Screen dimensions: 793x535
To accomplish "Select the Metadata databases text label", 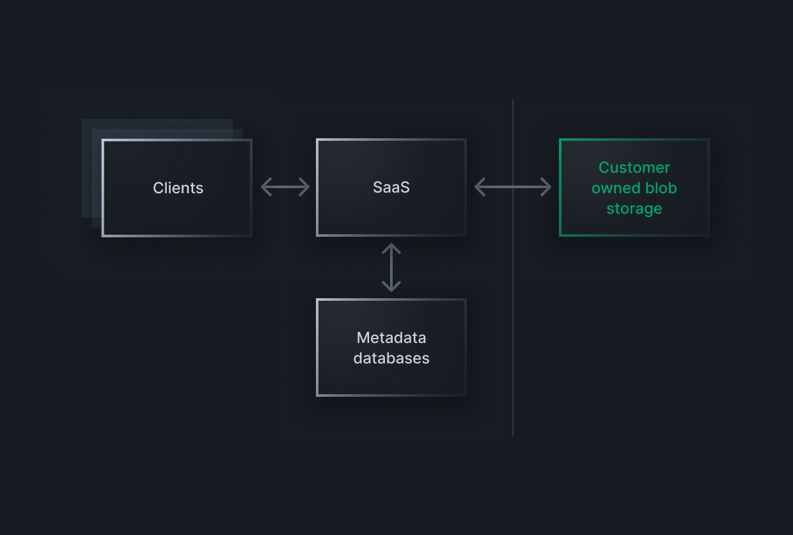I will click(391, 347).
